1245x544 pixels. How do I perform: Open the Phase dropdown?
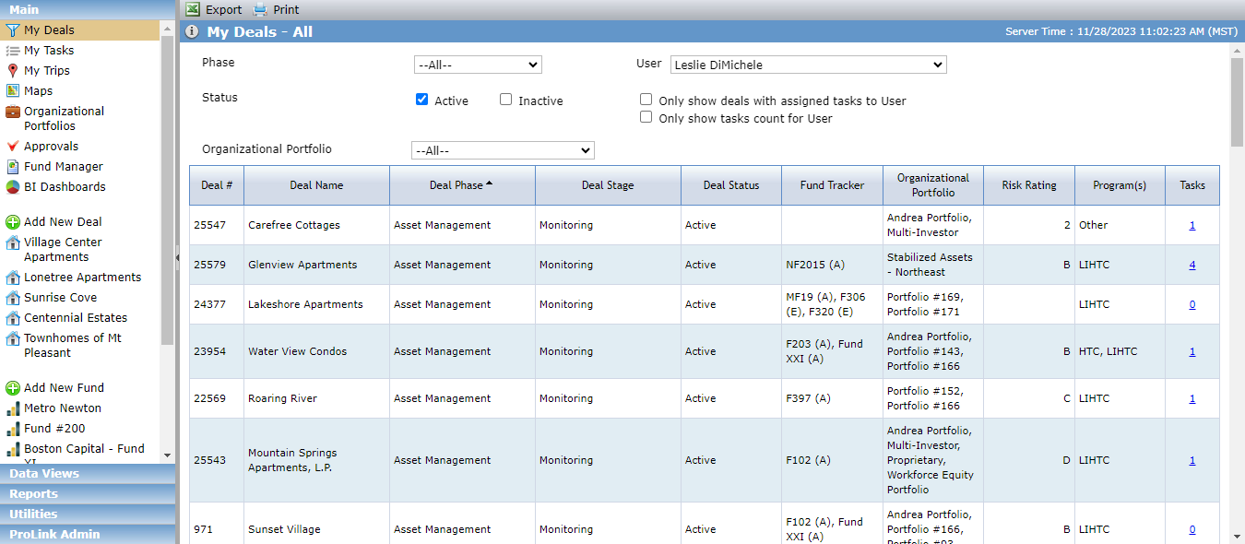click(x=478, y=65)
